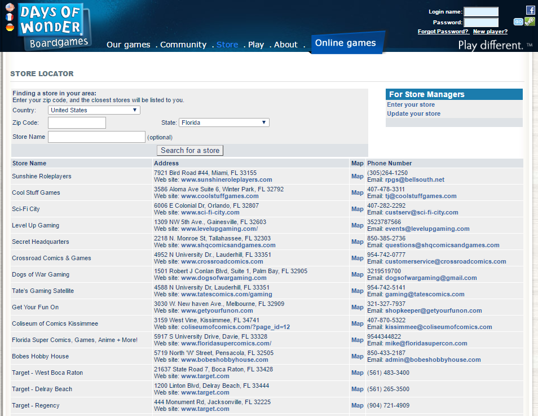The height and width of the screenshot is (416, 538).
Task: Open Map link for Secret Headquarters
Action: (x=357, y=242)
